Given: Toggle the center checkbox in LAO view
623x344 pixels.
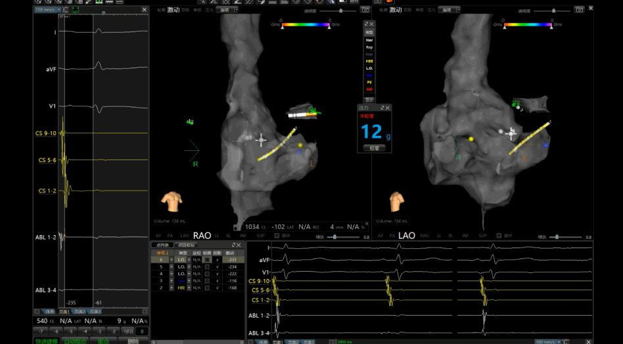Looking at the screenshot, I should [499, 236].
